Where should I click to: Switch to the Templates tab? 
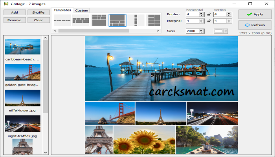pyautogui.click(x=62, y=10)
